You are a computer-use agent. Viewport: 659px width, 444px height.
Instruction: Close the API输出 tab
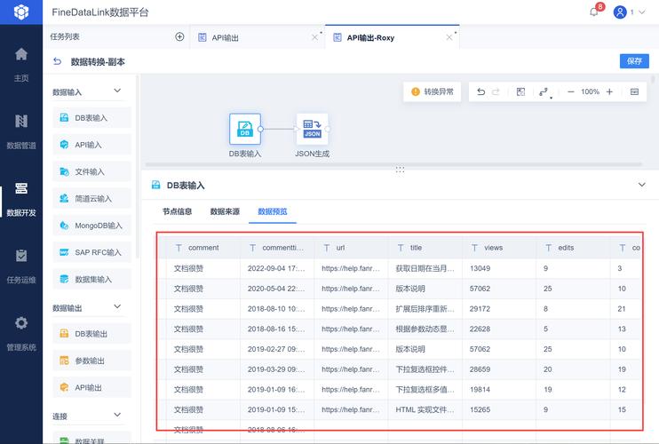314,37
